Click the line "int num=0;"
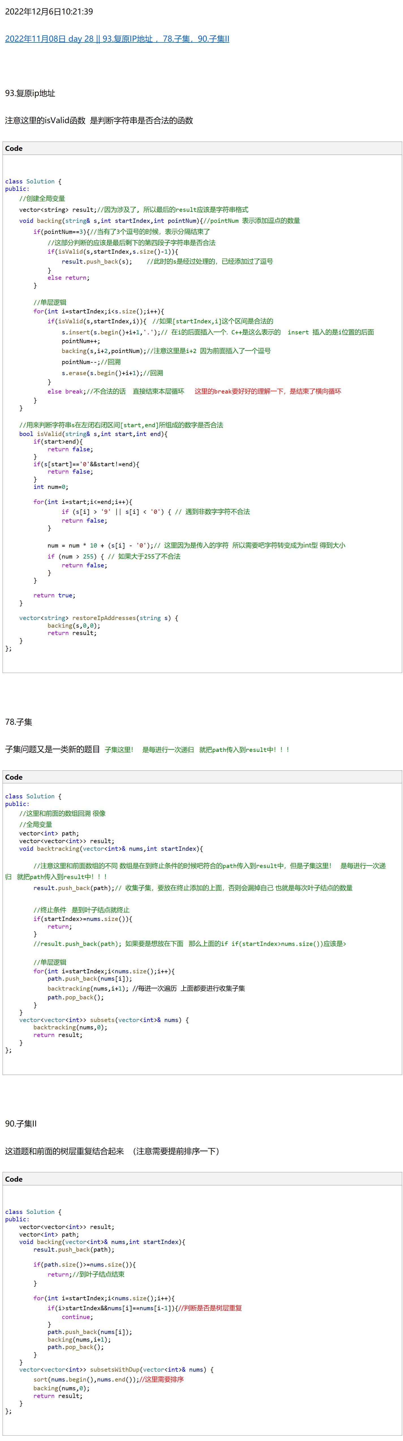 tap(51, 487)
